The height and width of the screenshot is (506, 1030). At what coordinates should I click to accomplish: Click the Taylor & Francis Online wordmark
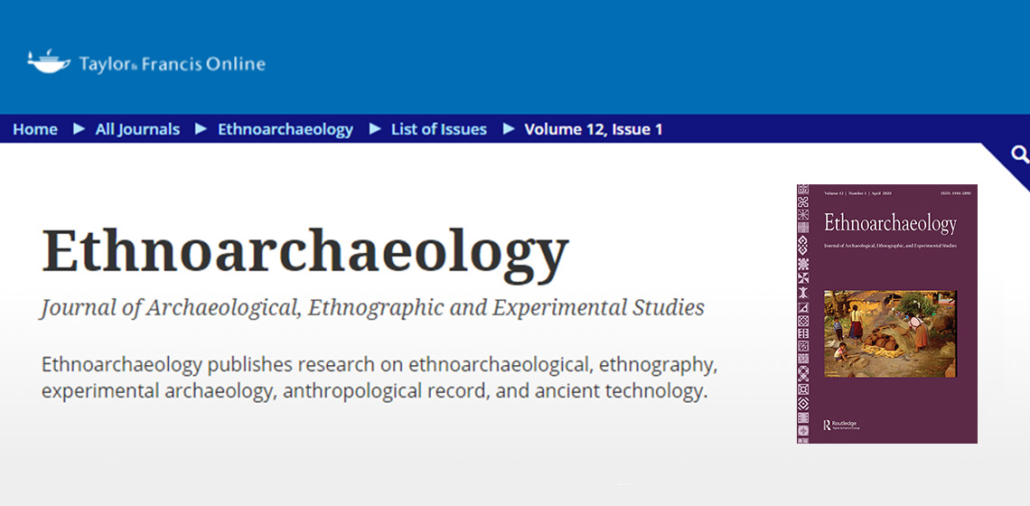click(x=172, y=63)
